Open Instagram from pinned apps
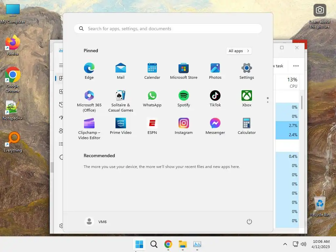Image resolution: width=336 pixels, height=252 pixels. click(184, 126)
